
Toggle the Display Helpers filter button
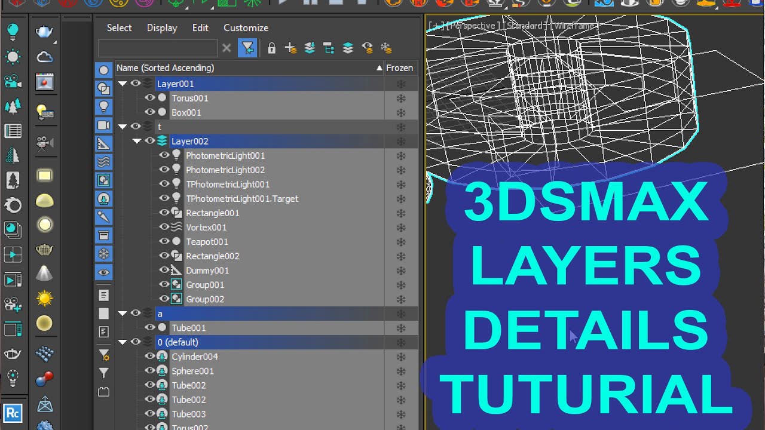click(x=104, y=144)
